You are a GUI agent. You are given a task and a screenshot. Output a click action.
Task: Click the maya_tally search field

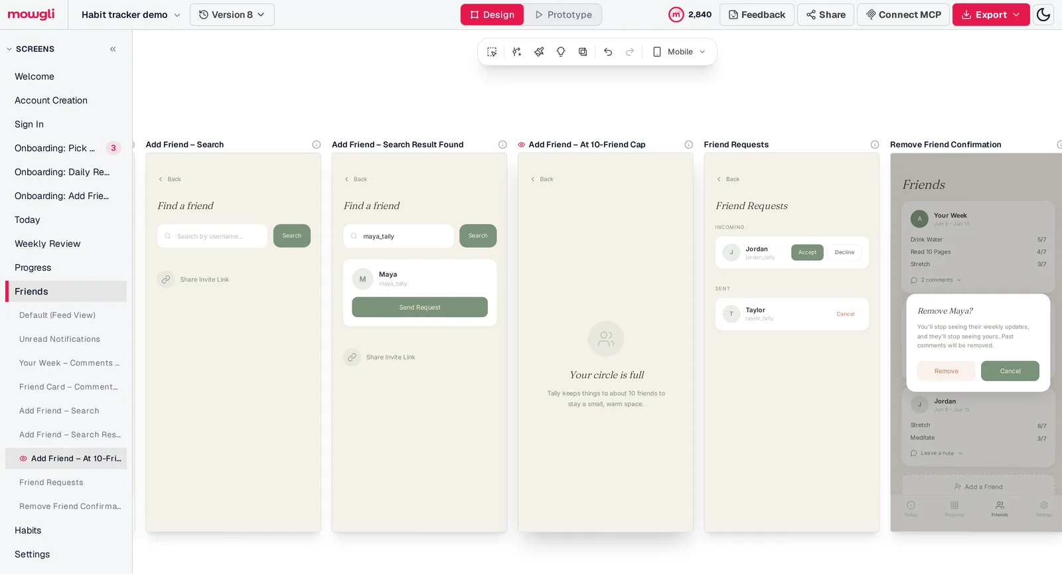tap(398, 236)
